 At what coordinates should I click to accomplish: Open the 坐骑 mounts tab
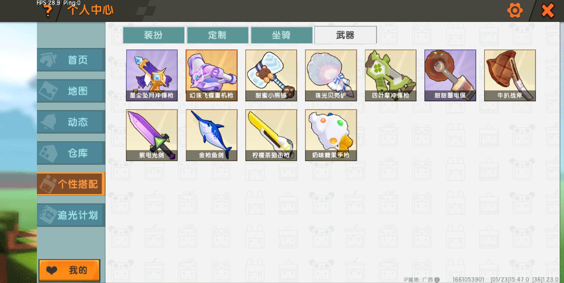tap(282, 35)
